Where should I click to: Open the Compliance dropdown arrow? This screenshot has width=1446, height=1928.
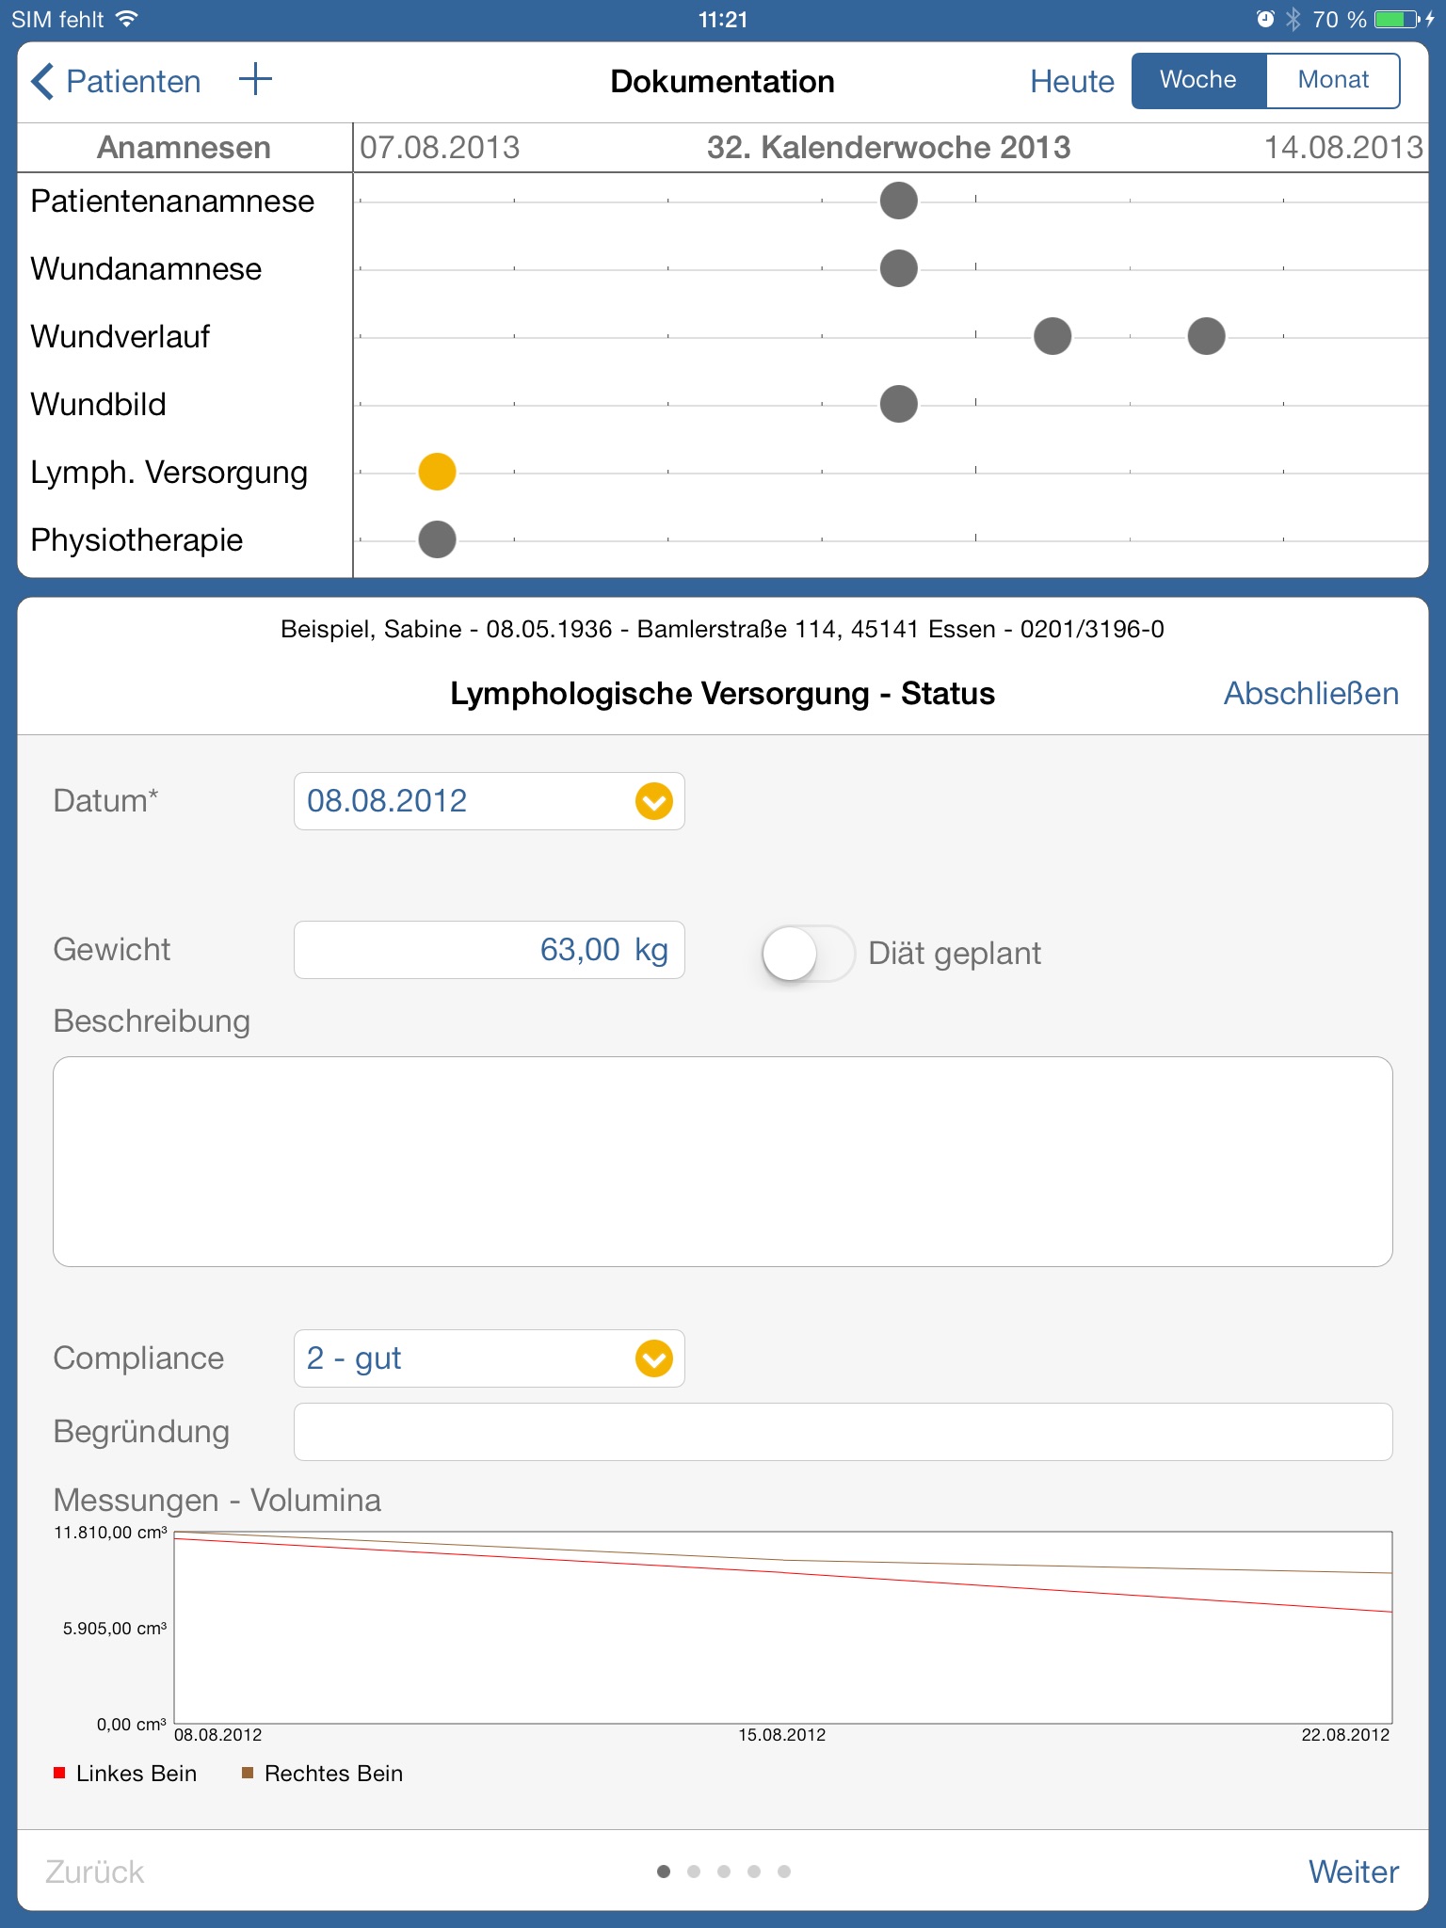pyautogui.click(x=653, y=1358)
